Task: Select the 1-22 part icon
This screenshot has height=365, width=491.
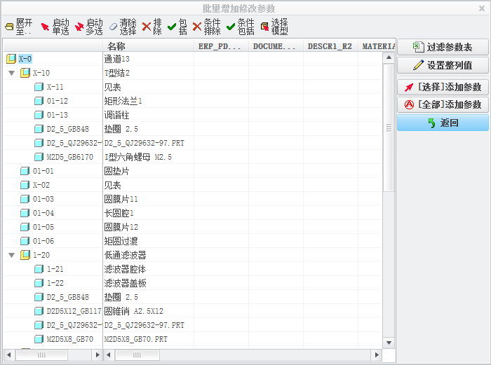Action: click(x=39, y=283)
